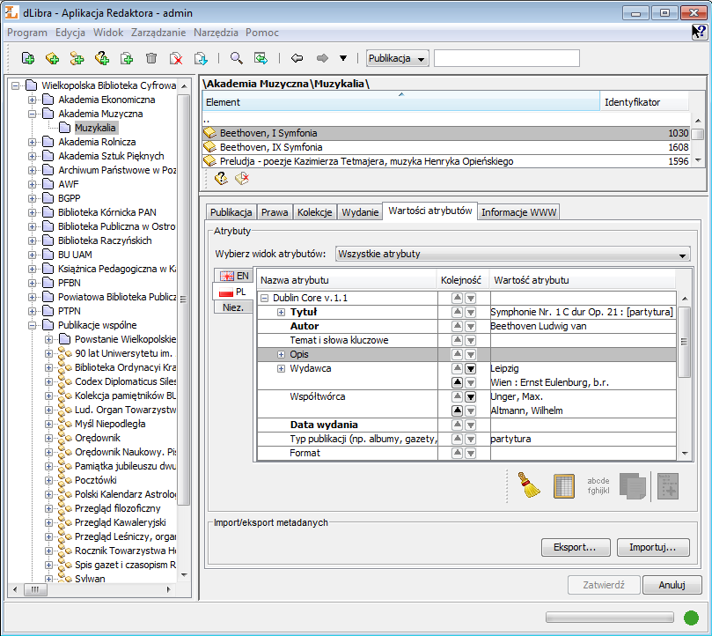Expand the Tytuł attribute row
This screenshot has width=712, height=636.
tap(281, 313)
